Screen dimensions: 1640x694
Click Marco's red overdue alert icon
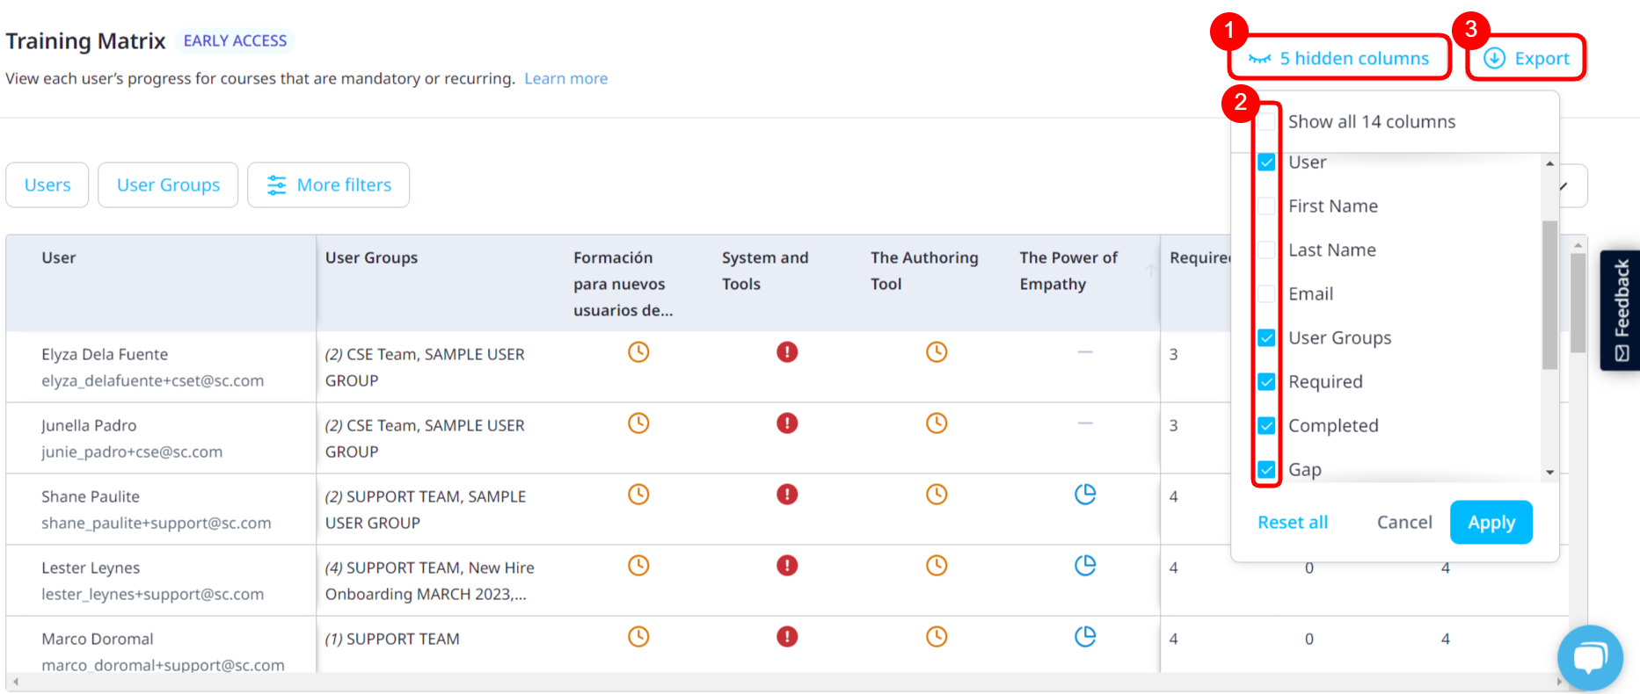tap(786, 637)
